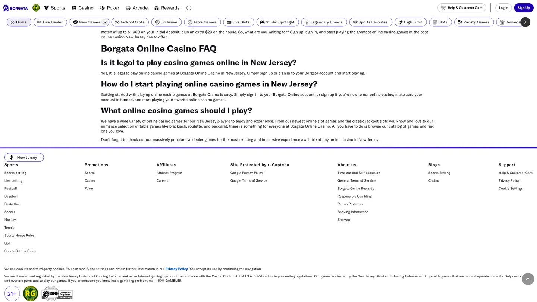Open Golf footer link
Screen dimensions: 537x302
click(x=7, y=243)
